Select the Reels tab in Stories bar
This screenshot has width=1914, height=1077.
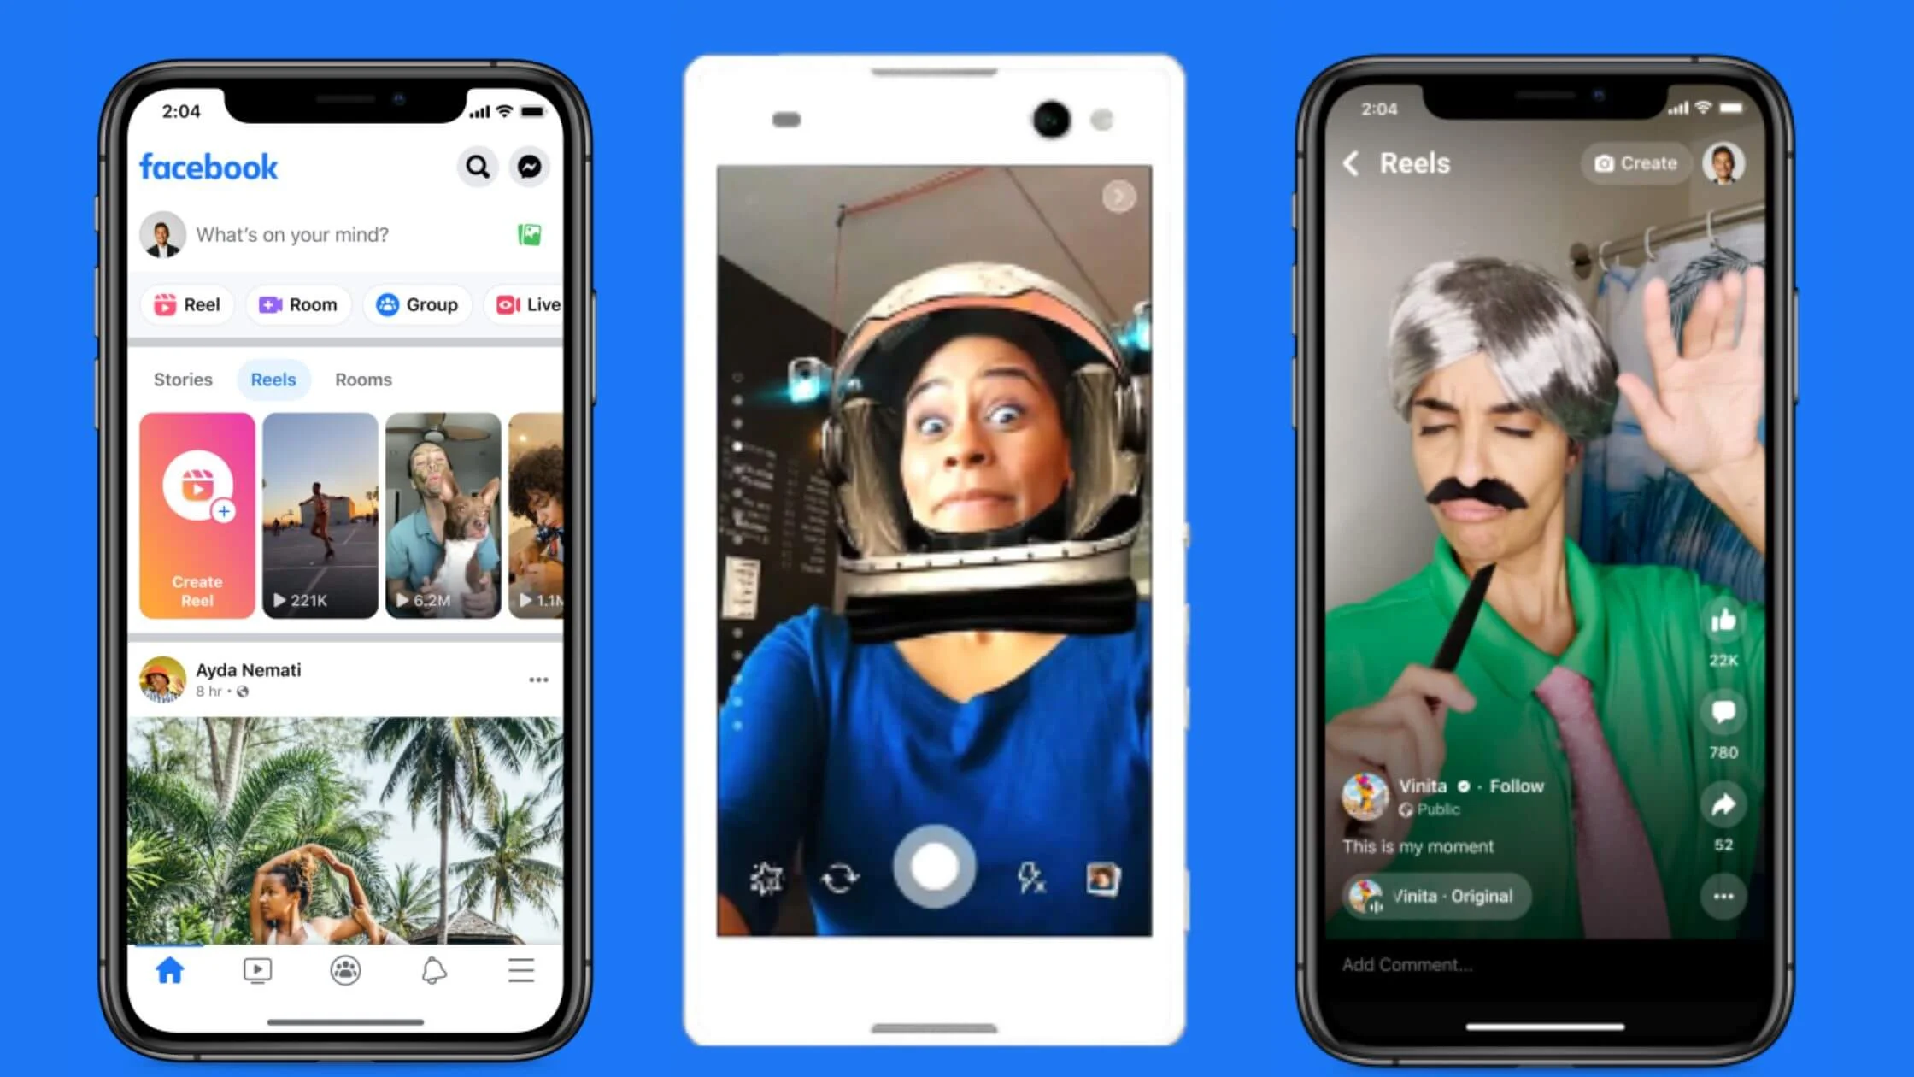pyautogui.click(x=272, y=380)
